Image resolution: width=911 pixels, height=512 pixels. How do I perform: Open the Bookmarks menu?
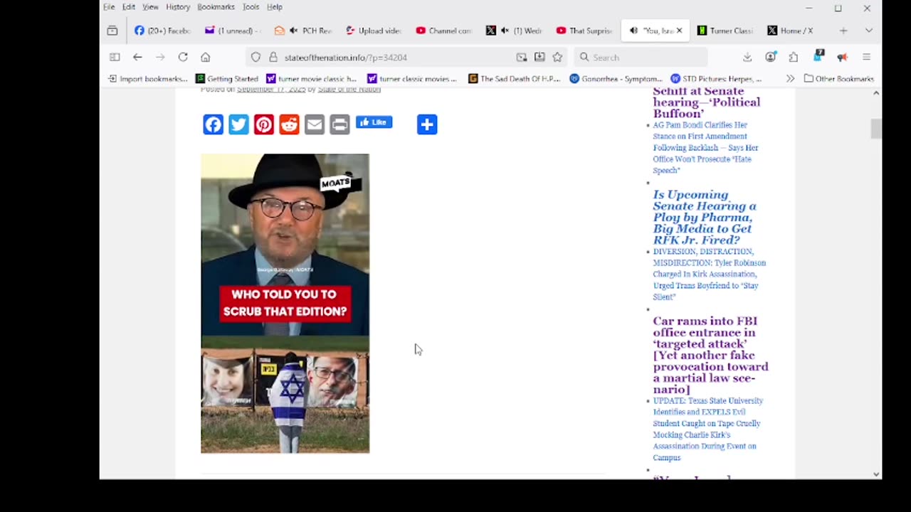[216, 7]
